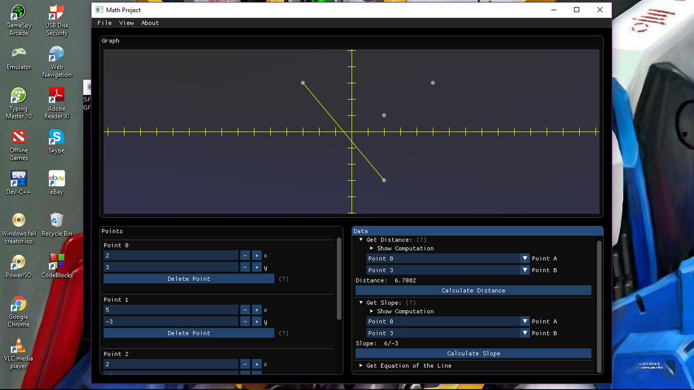Click Point 2 x input field
This screenshot has height=390, width=694.
pos(171,364)
